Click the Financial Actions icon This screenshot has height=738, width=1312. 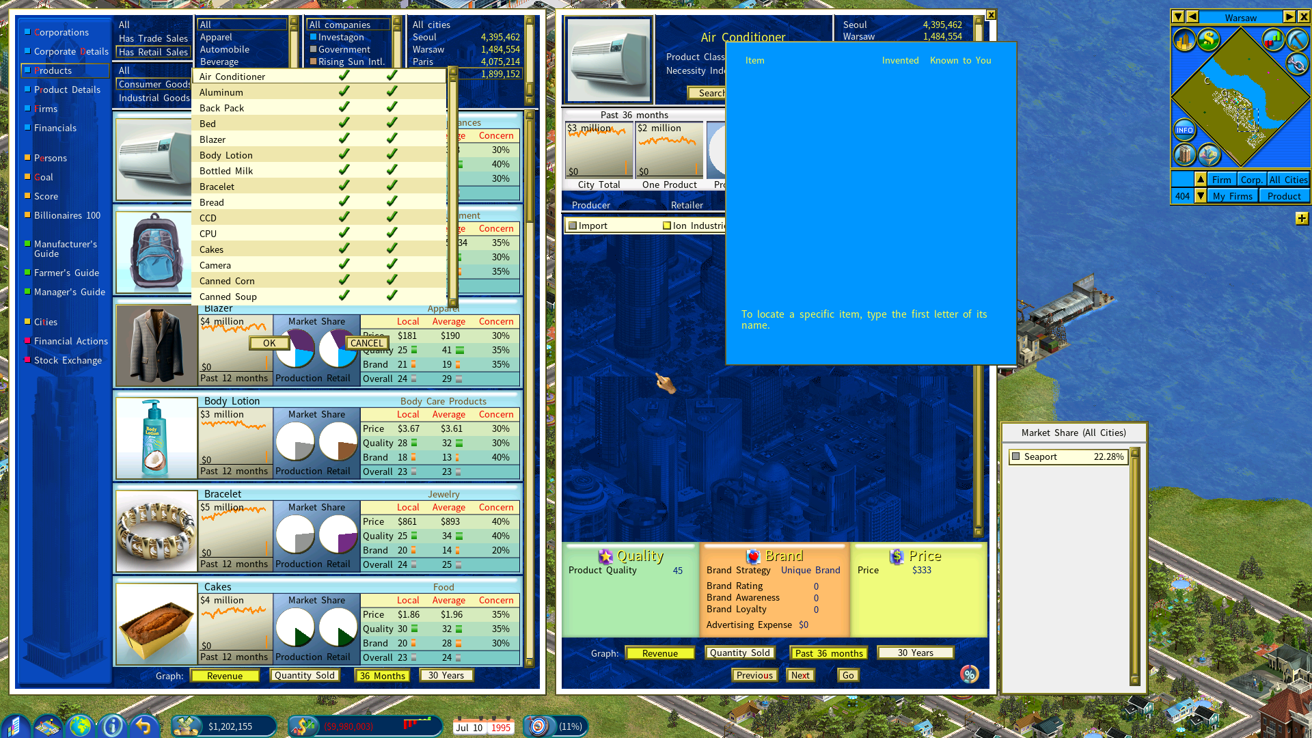coord(27,340)
